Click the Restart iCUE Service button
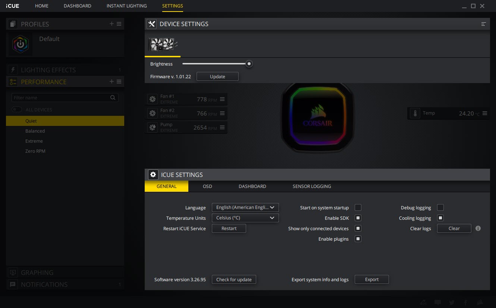This screenshot has width=496, height=308. pos(229,228)
